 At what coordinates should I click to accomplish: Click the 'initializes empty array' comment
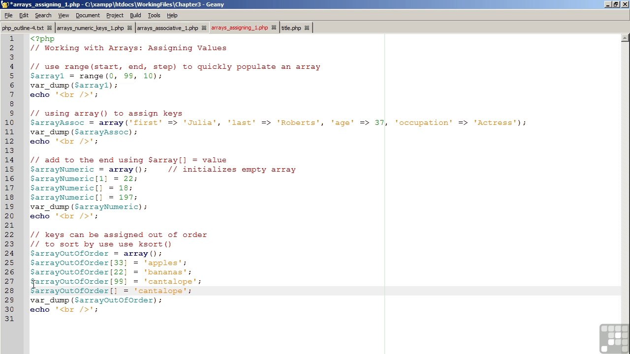tap(232, 169)
